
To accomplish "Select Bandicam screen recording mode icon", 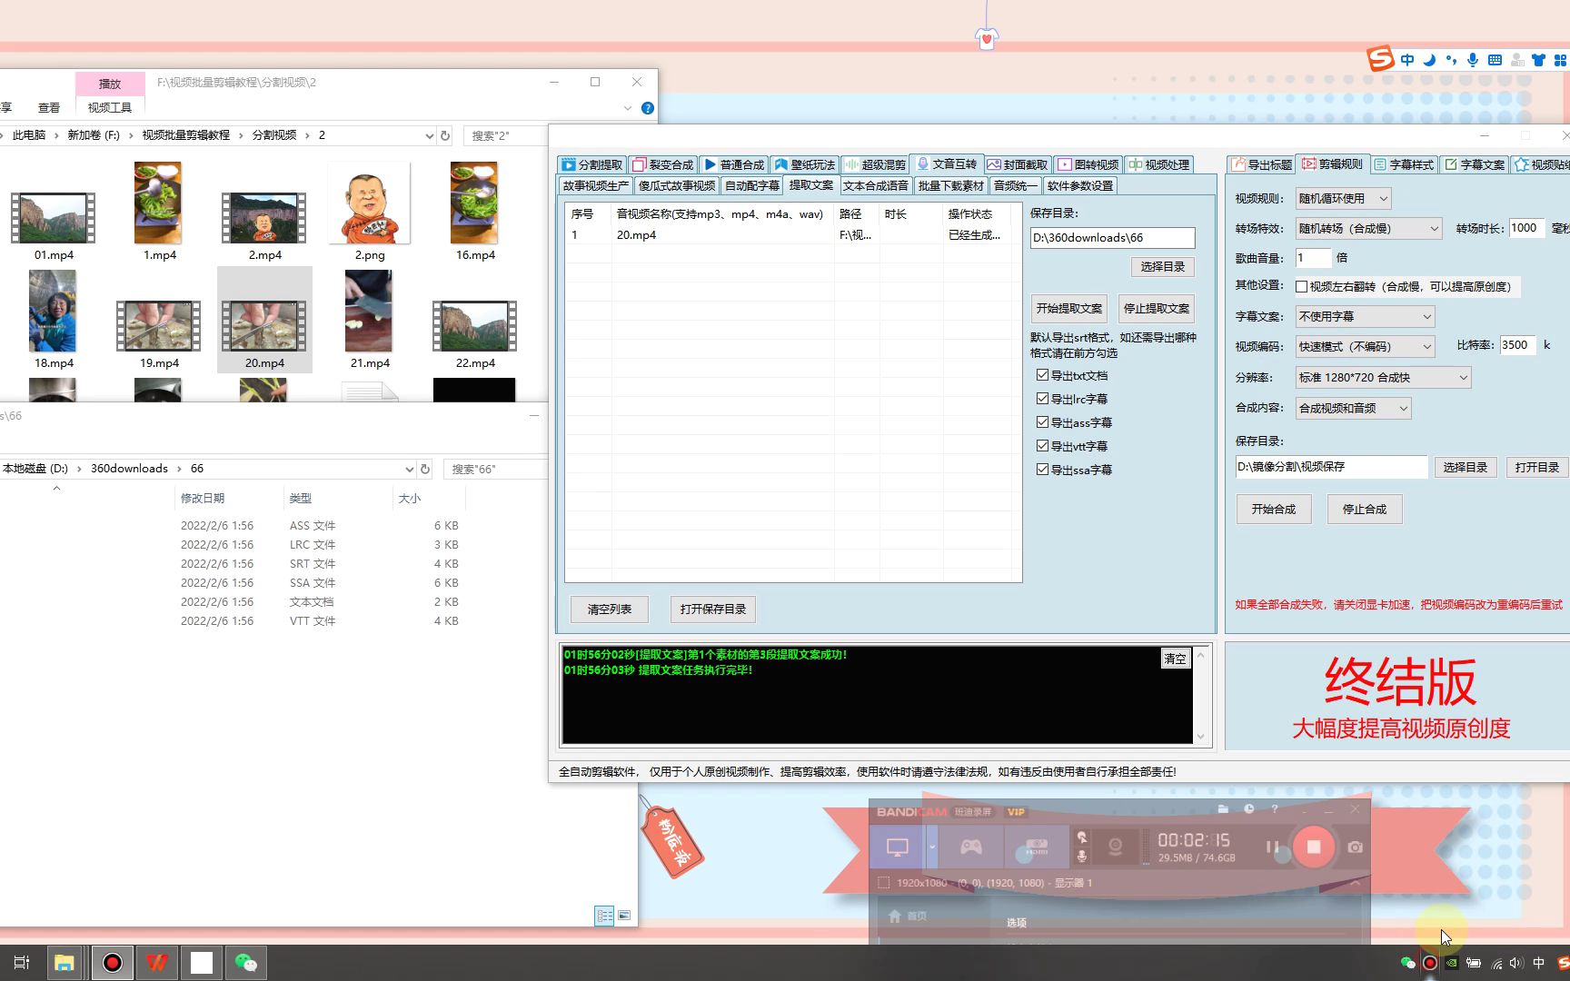I will tap(898, 847).
